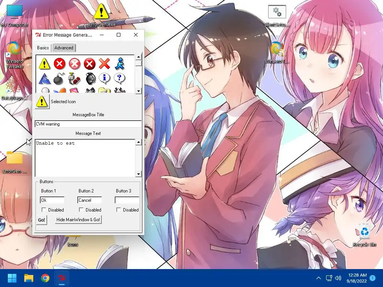
Task: Pick the partially visible cow icon
Action: coord(120,90)
